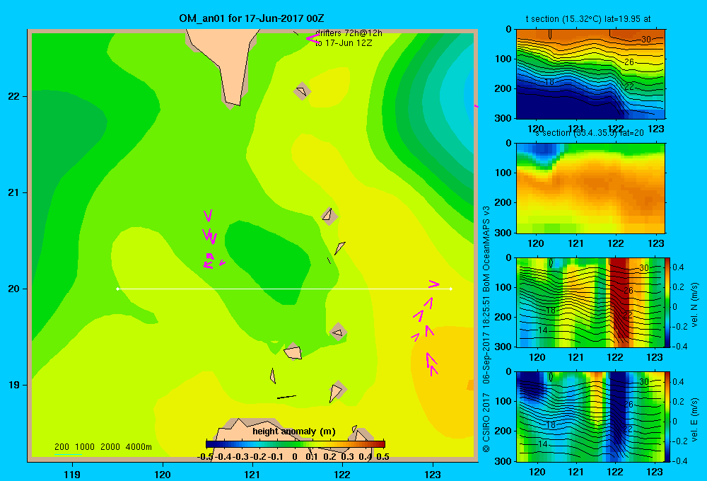
Task: Open the salinity section panel
Action: click(590, 188)
